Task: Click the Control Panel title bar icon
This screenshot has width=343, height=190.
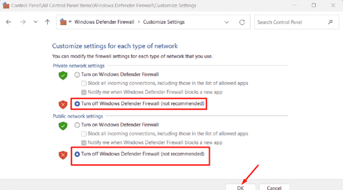Action: click(x=6, y=5)
